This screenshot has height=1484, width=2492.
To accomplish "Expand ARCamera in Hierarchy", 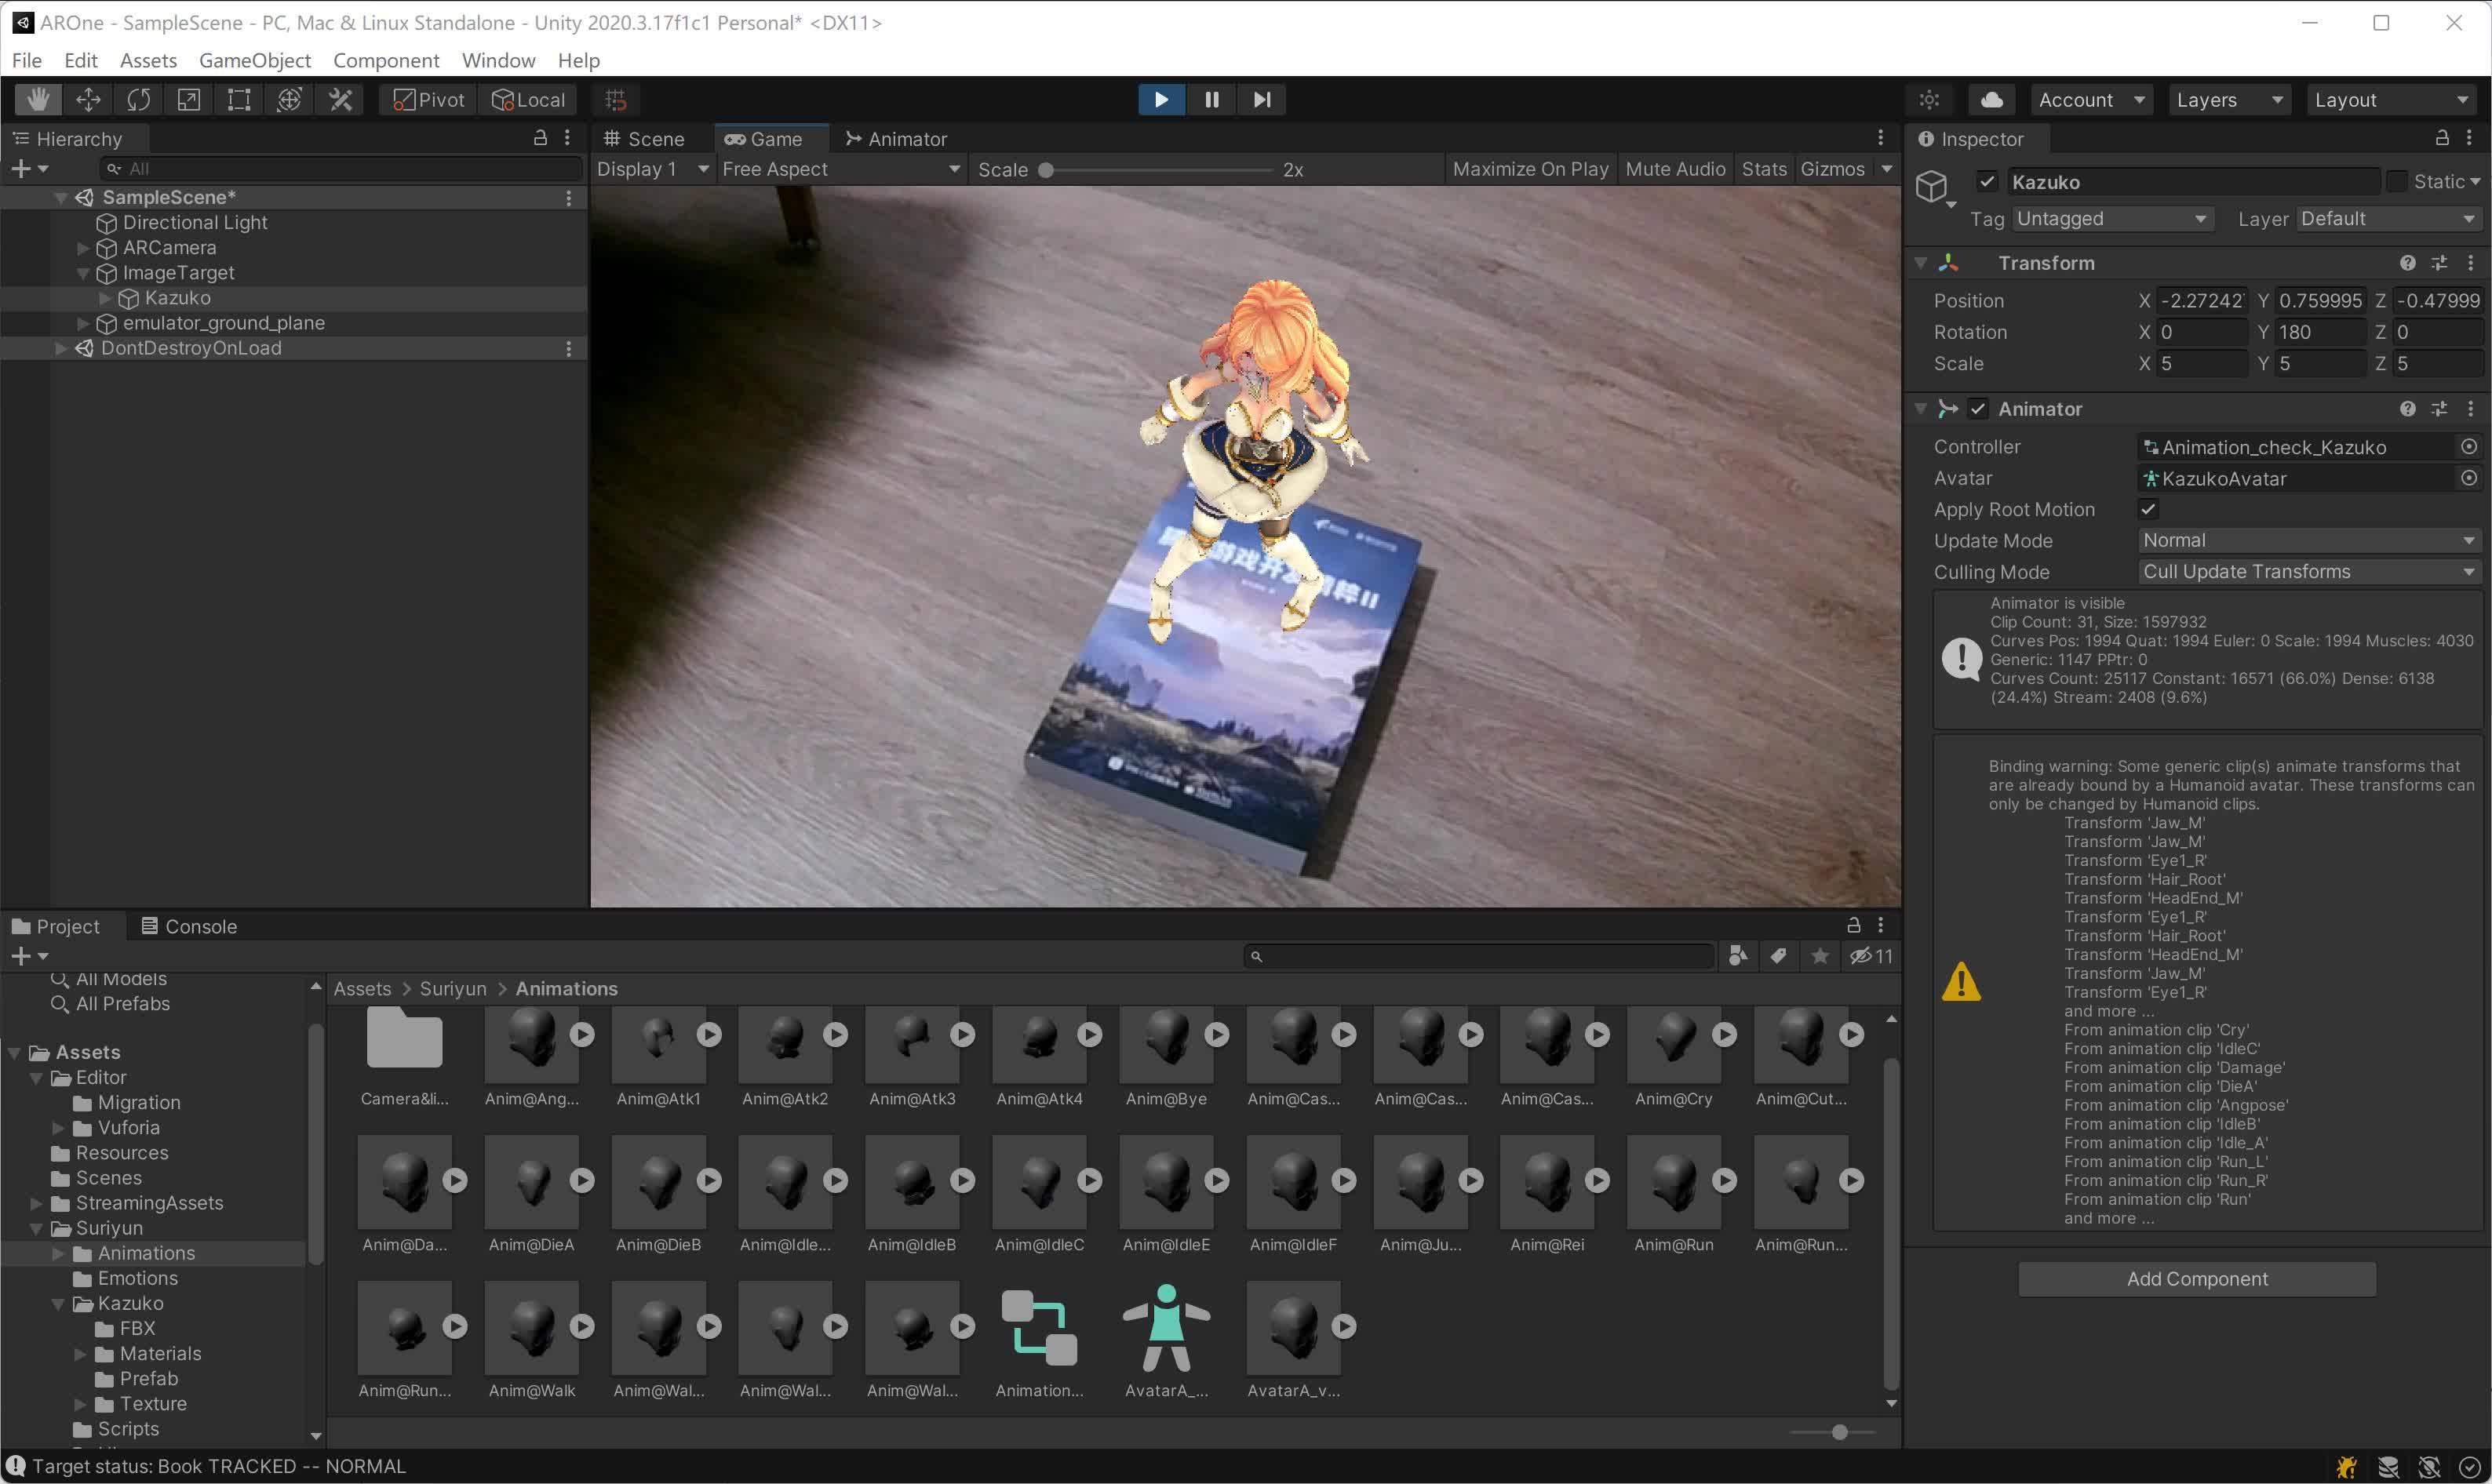I will coord(83,248).
